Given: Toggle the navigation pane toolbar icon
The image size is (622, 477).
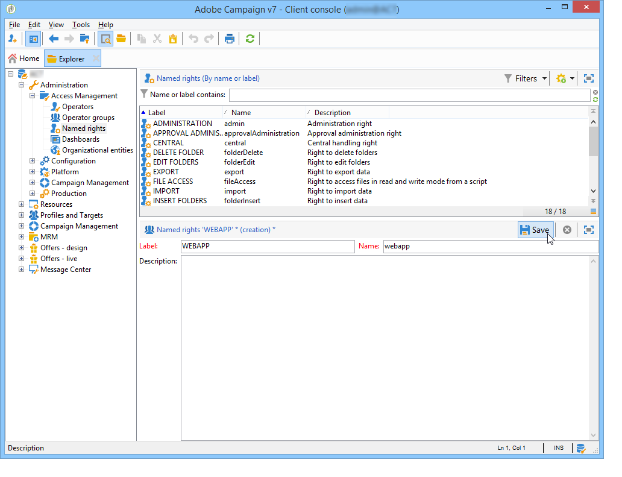Looking at the screenshot, I should point(33,39).
